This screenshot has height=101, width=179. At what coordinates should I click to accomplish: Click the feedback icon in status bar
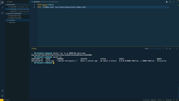tap(174, 100)
